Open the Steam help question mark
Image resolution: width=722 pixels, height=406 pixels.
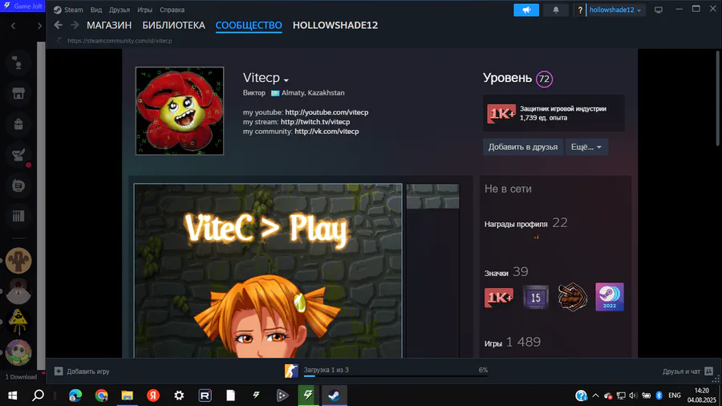(x=580, y=10)
